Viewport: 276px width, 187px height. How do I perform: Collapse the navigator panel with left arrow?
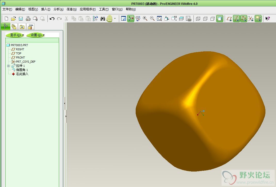click(x=64, y=103)
